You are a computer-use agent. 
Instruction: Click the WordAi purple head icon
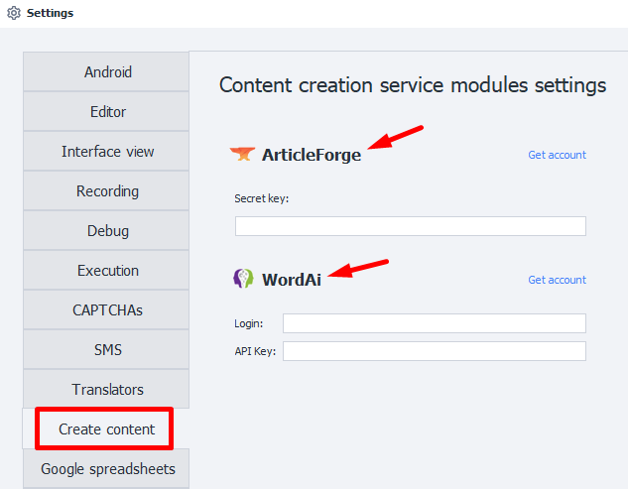(243, 279)
